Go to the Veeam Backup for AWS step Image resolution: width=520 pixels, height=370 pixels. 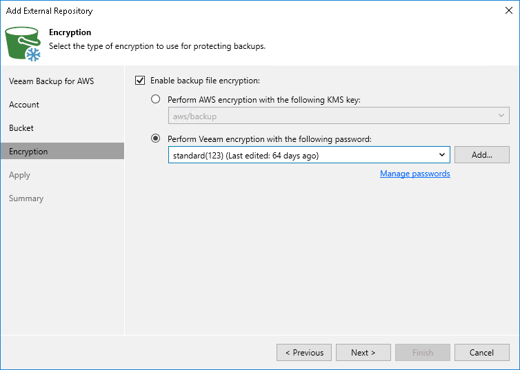52,81
